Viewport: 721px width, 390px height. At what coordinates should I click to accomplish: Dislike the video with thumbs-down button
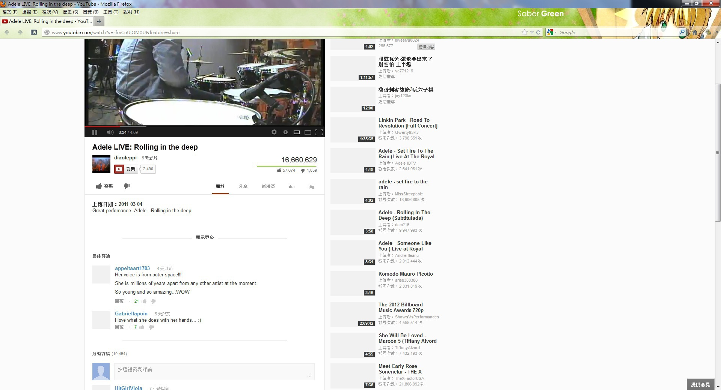[x=127, y=186]
